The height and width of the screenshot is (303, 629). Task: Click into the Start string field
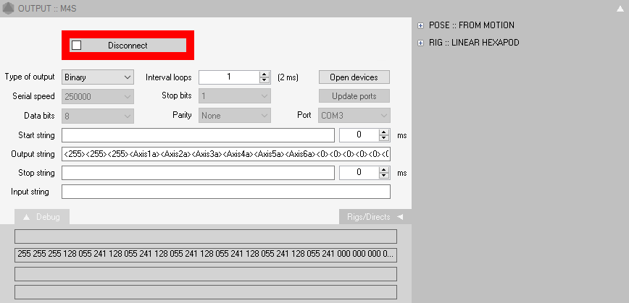click(x=198, y=135)
